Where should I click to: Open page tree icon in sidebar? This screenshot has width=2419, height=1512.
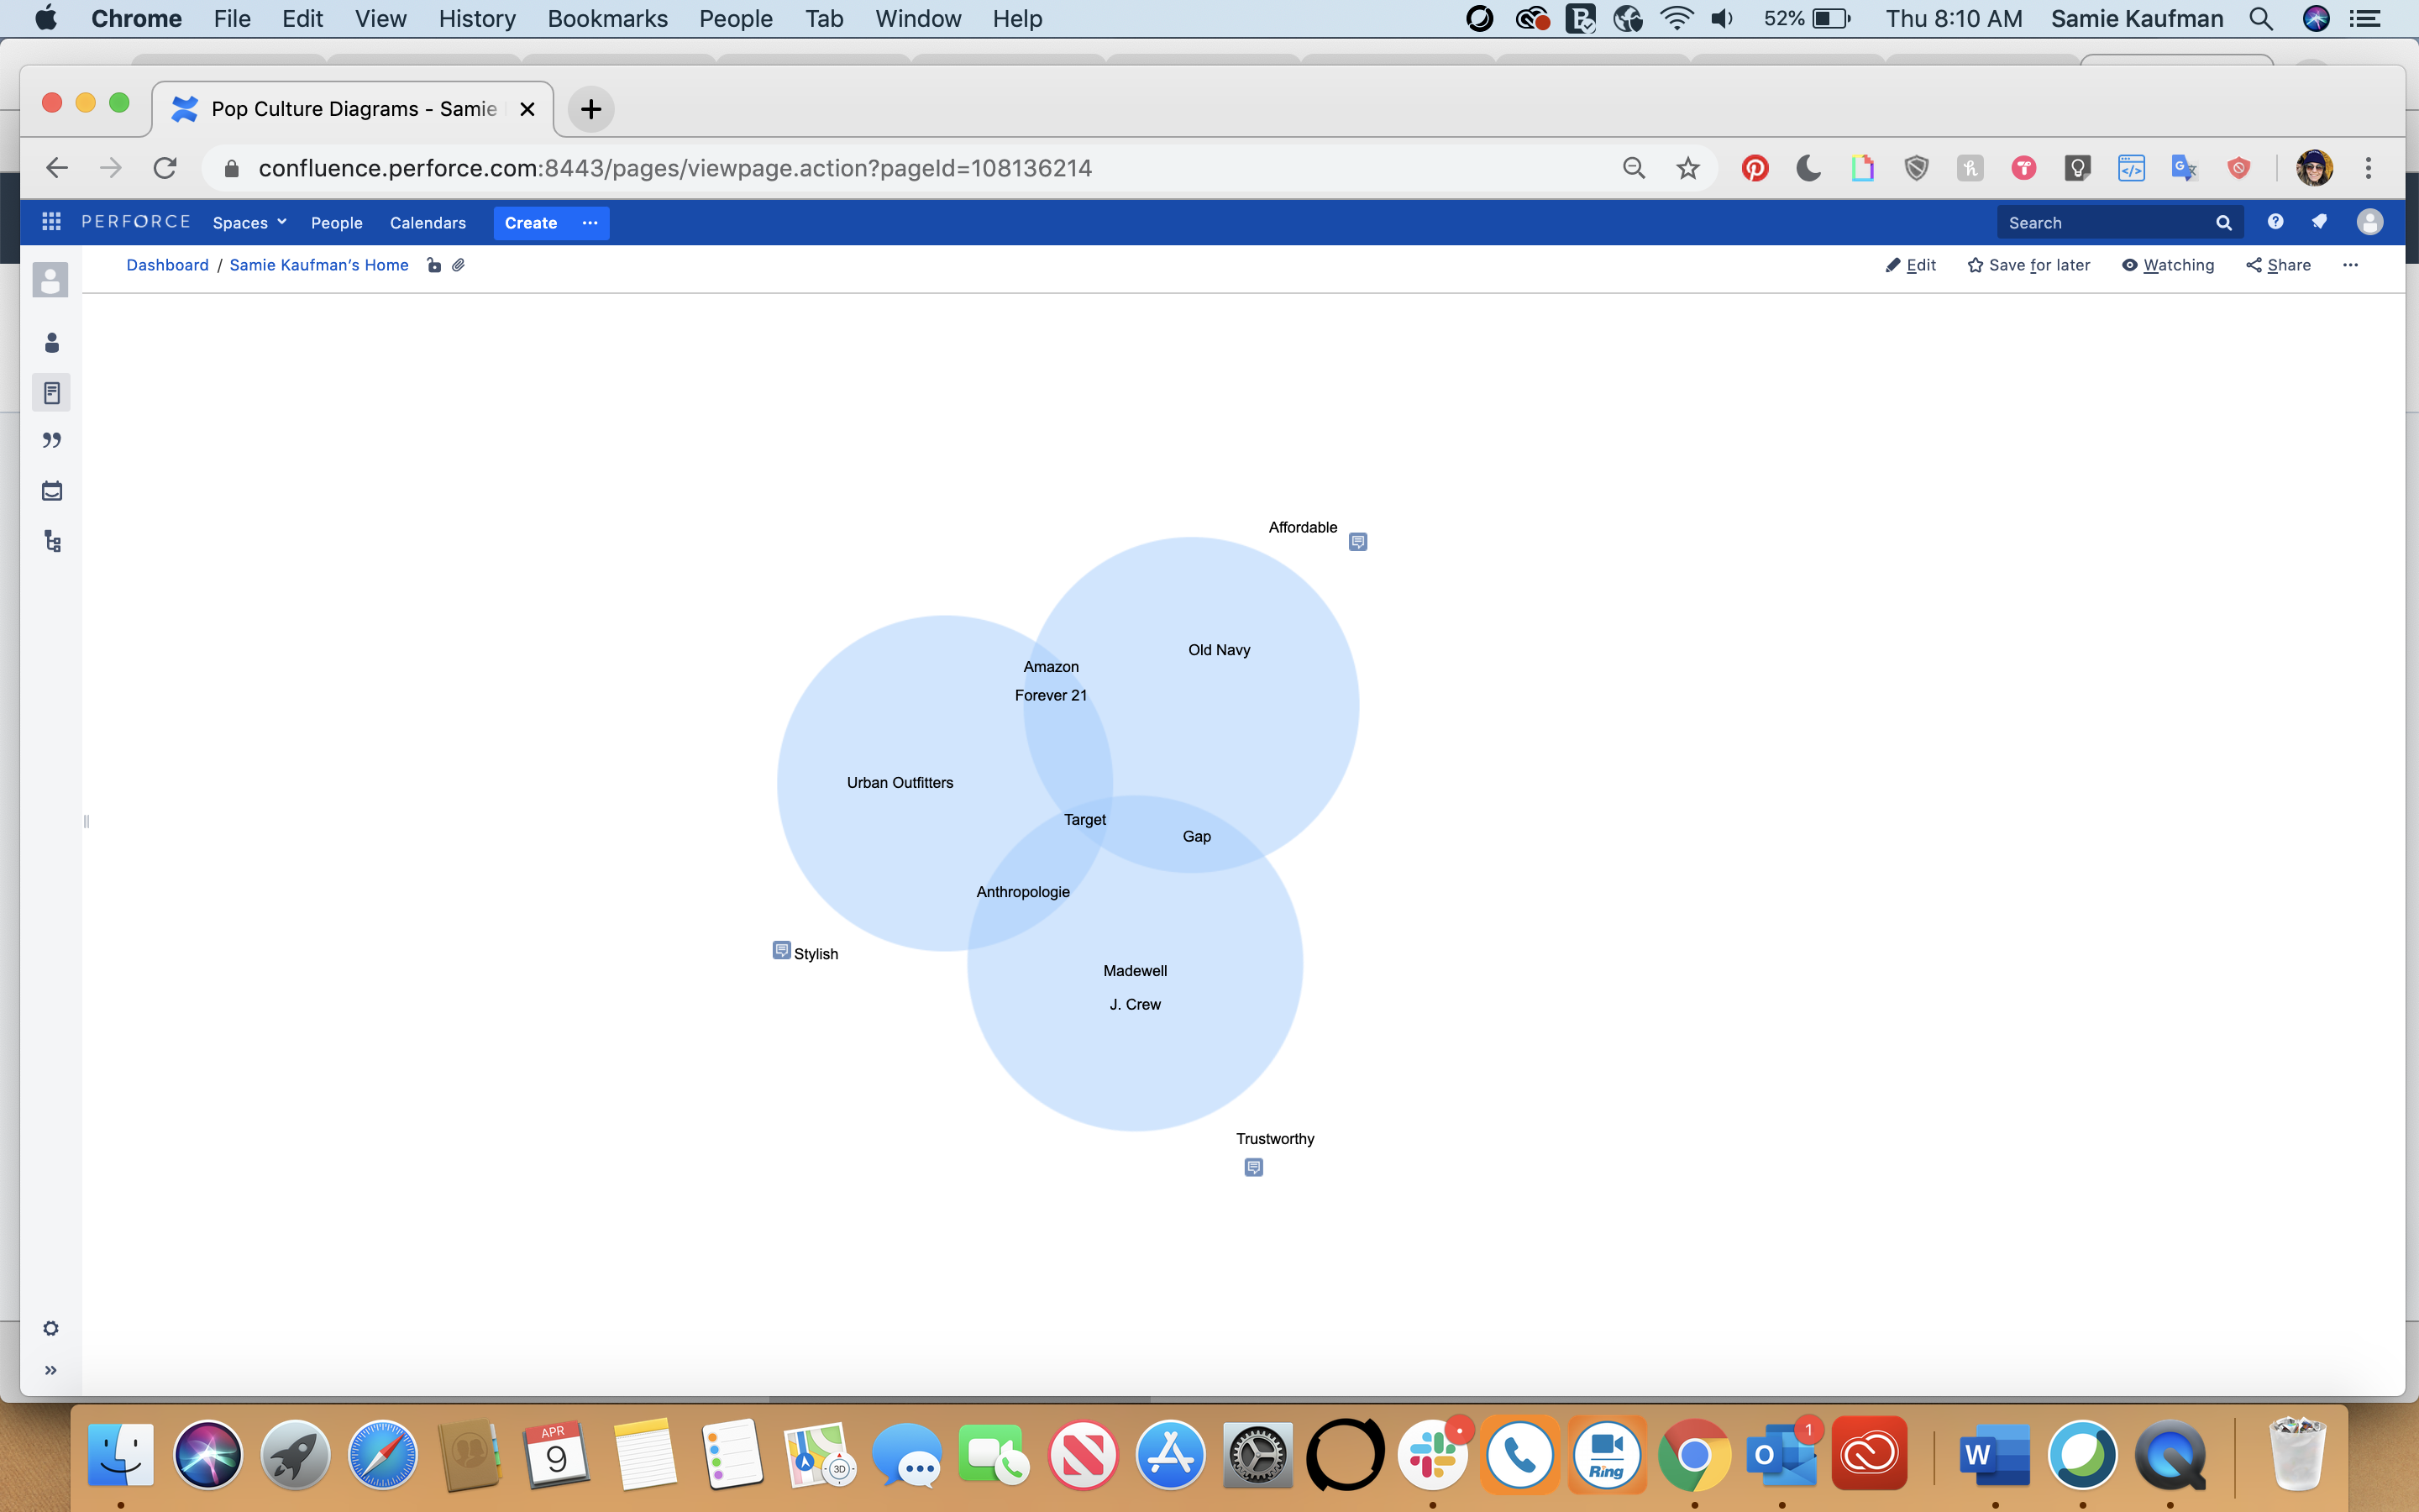(x=52, y=541)
